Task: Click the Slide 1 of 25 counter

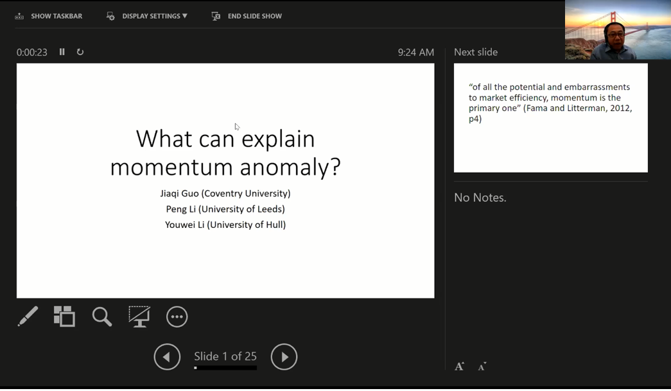Action: point(225,356)
